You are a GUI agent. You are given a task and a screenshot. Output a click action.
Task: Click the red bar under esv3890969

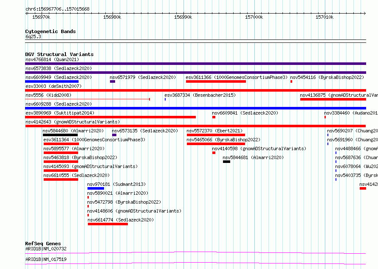click(x=110, y=117)
